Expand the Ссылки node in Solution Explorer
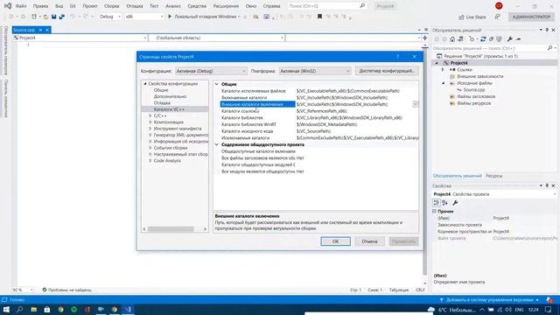Screen dimensions: 560x315 coord(443,70)
